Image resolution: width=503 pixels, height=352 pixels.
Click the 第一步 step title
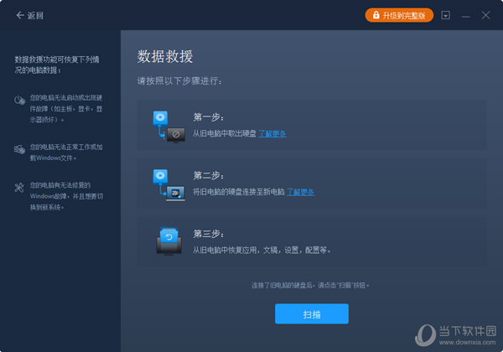pyautogui.click(x=209, y=117)
